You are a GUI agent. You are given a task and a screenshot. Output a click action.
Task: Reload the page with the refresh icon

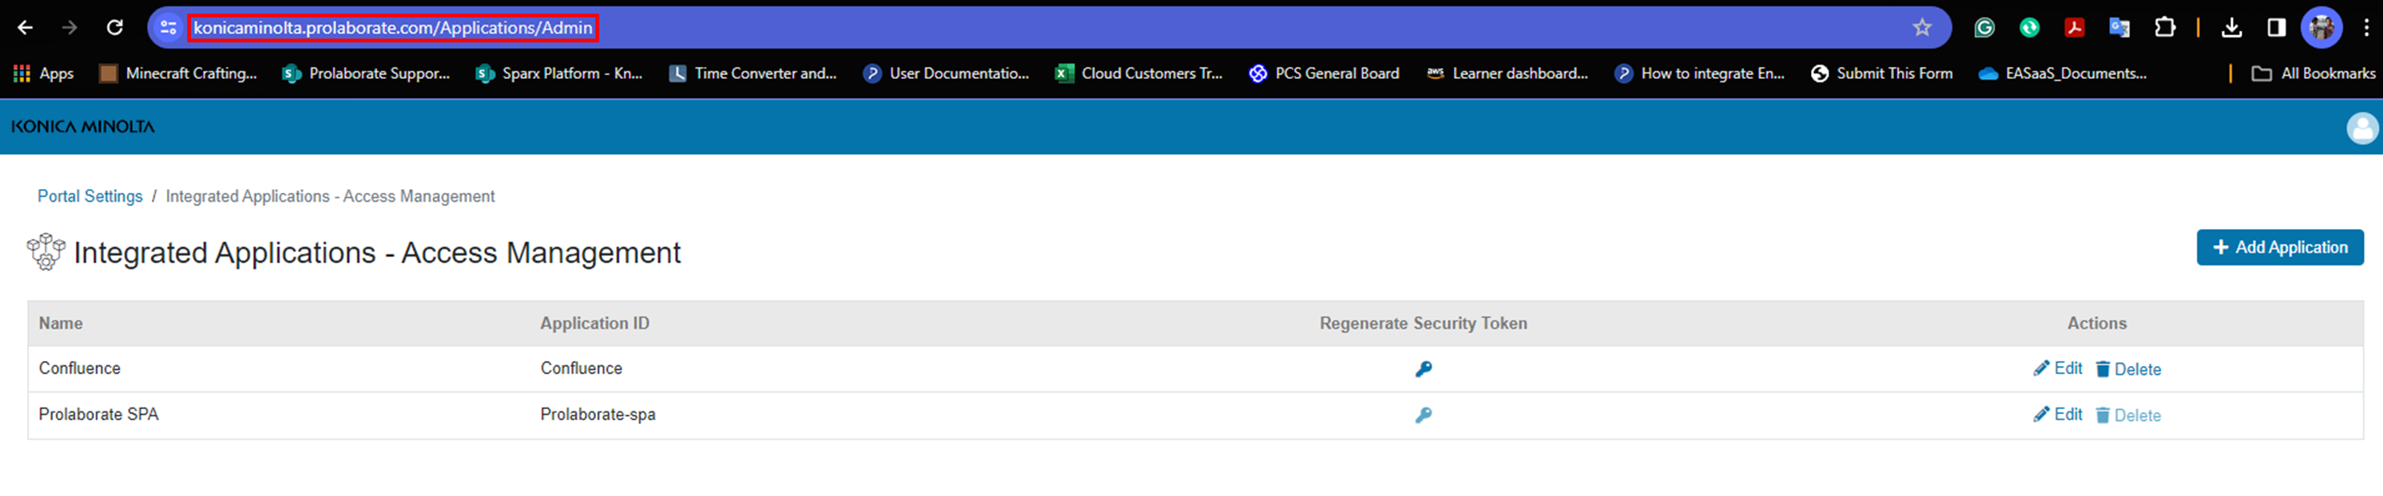[x=115, y=28]
